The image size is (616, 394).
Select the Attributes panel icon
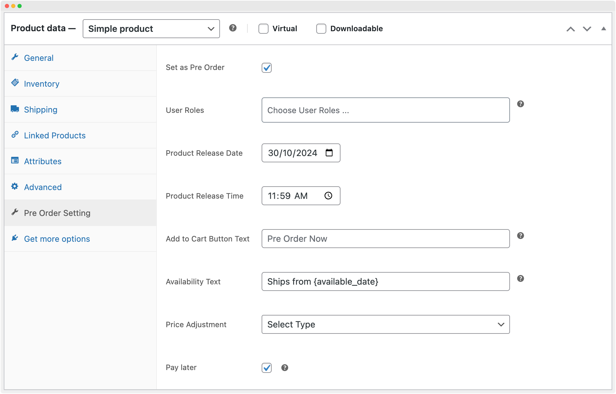[15, 160]
